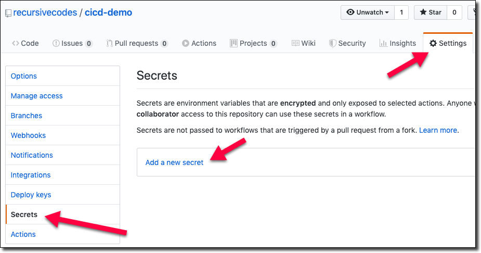Image resolution: width=481 pixels, height=253 pixels.
Task: Click the Settings gear tab
Action: click(448, 43)
